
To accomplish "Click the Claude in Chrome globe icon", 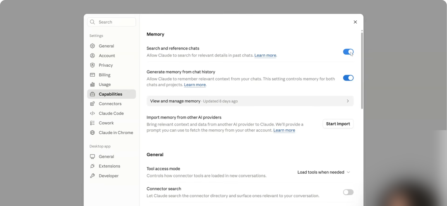I will pos(92,132).
